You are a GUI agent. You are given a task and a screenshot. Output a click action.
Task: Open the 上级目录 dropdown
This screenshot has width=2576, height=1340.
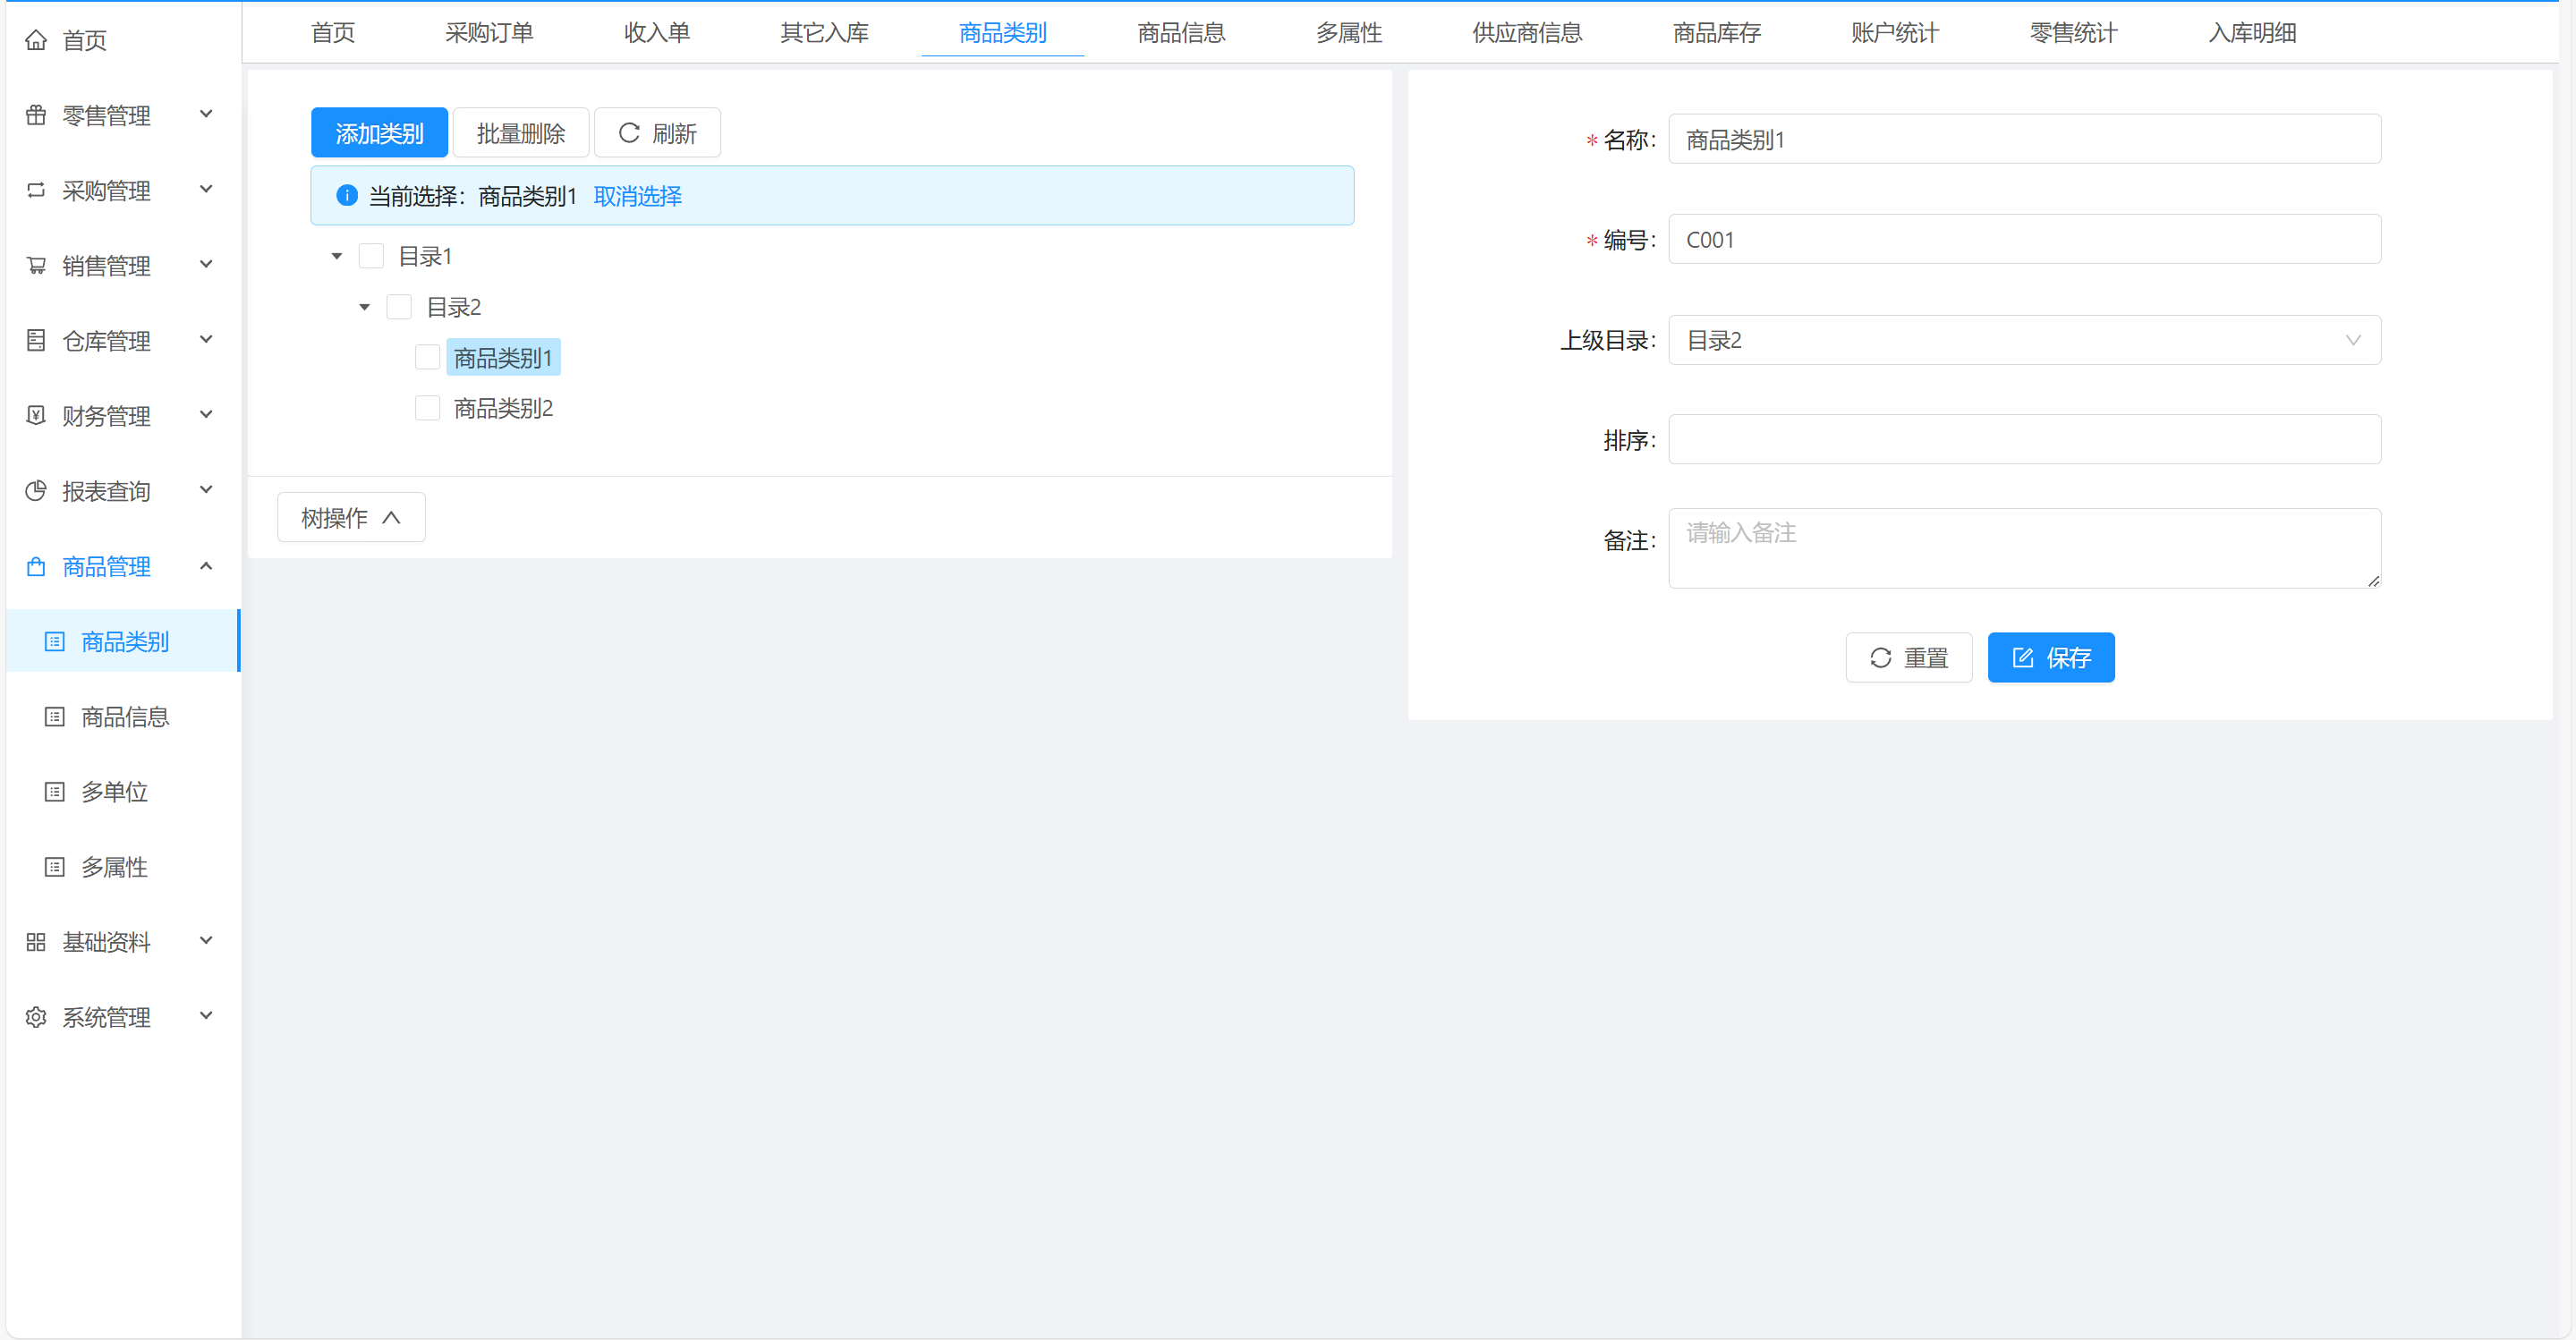point(2023,340)
